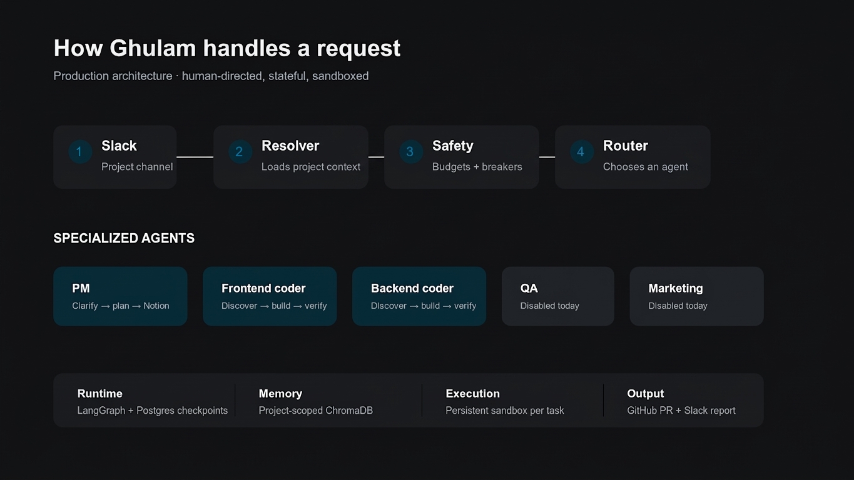Click the Output label
The image size is (854, 480).
(646, 394)
